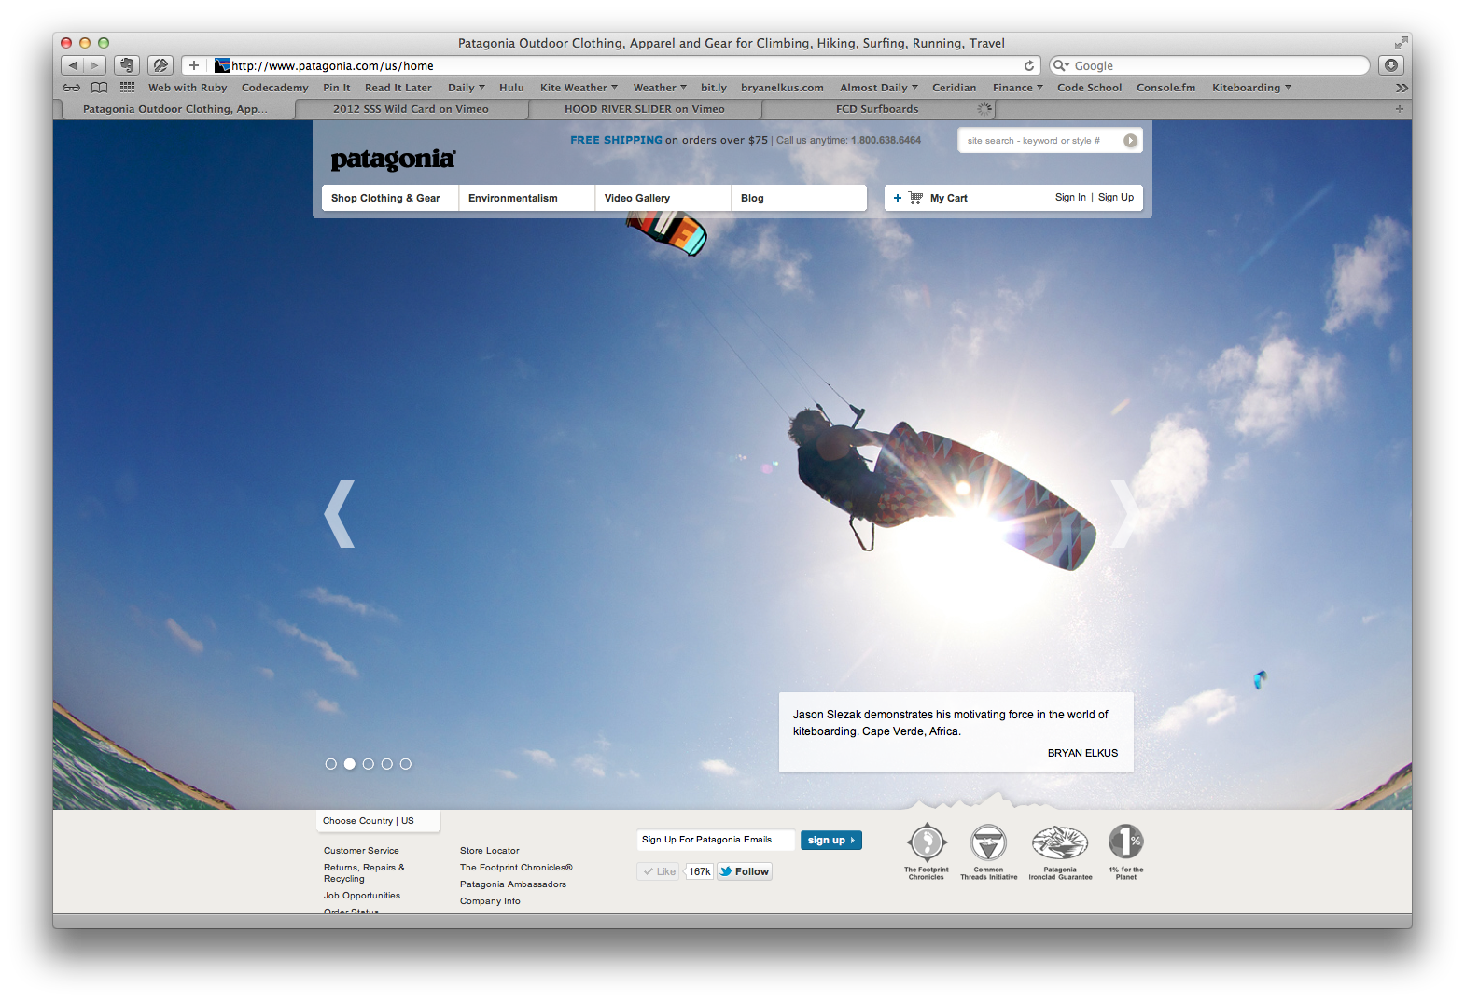The width and height of the screenshot is (1465, 1002).
Task: Open the Store Locator link
Action: pyautogui.click(x=490, y=851)
